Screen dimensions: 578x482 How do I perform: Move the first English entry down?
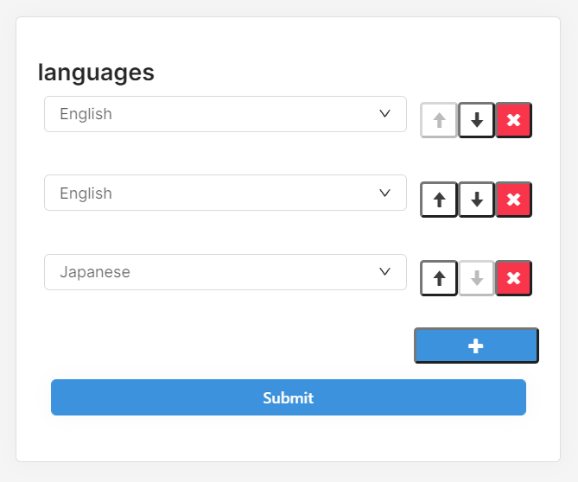pyautogui.click(x=476, y=120)
